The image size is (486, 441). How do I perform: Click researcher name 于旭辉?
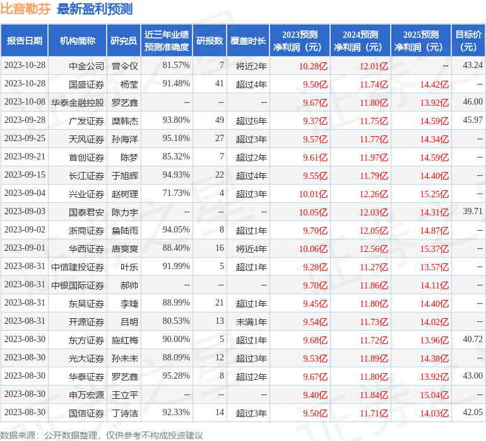coord(124,176)
